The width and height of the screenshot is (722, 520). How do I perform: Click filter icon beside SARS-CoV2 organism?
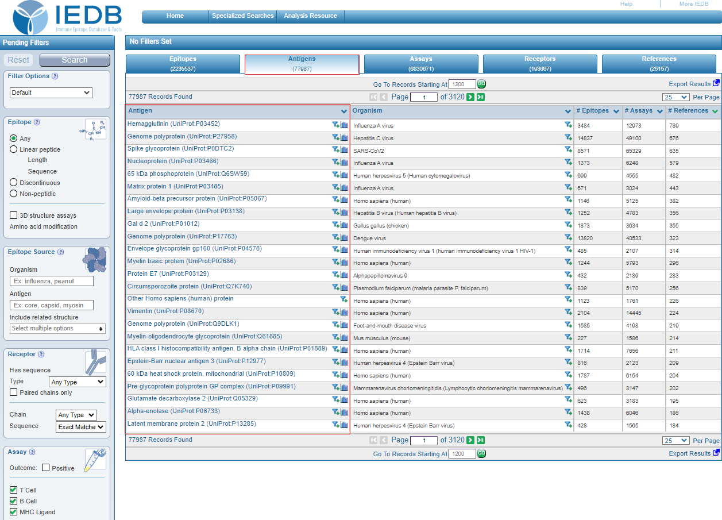click(x=567, y=150)
